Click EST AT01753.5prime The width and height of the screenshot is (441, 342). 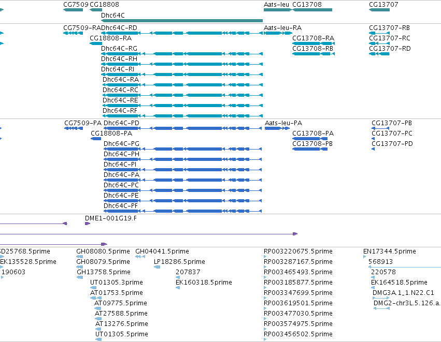(117, 293)
